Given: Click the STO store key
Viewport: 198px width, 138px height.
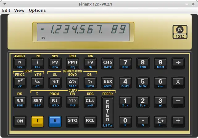Looking at the screenshot, I should tap(72, 121).
